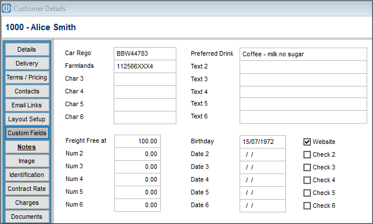373x224 pixels.
Task: Focus the Text 2 field
Action: (x=303, y=67)
